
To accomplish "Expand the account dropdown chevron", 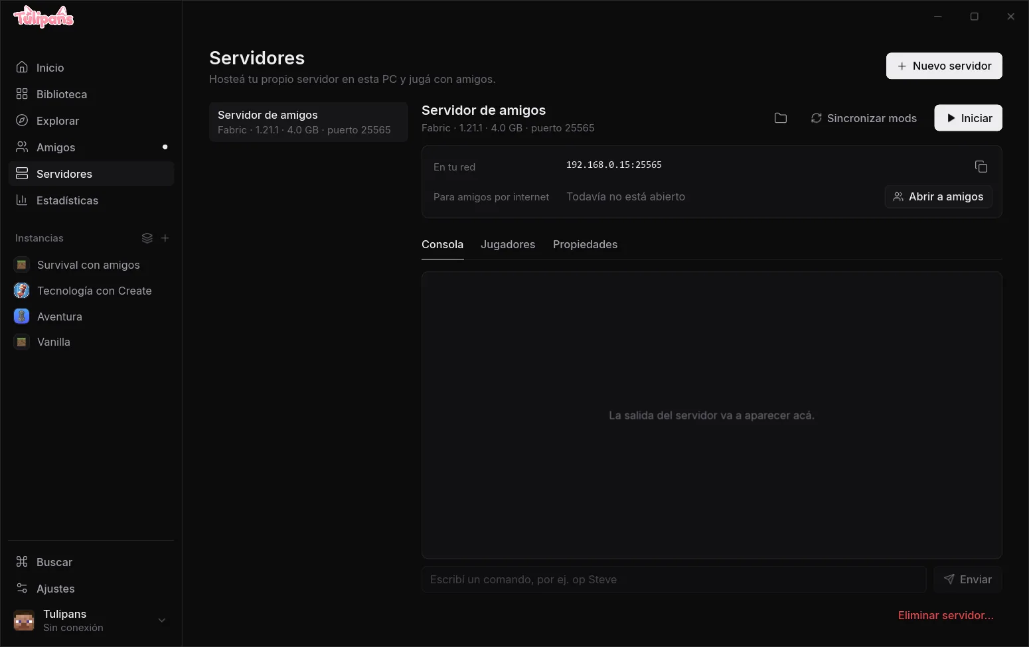I will 161,620.
